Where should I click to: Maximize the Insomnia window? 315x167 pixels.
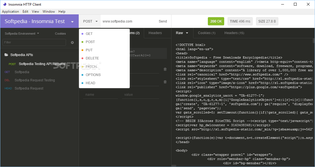(295, 4)
